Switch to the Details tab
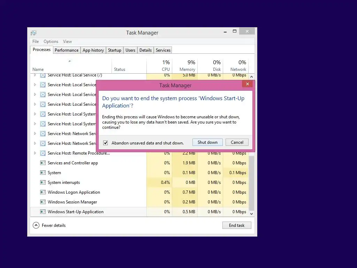This screenshot has height=268, width=357. (x=145, y=50)
